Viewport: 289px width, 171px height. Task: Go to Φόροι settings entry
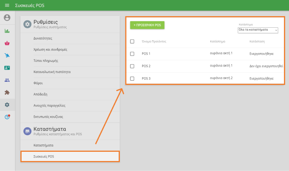[38, 83]
